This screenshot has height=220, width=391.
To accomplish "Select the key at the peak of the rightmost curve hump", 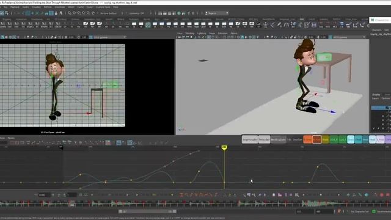I will tap(318, 167).
